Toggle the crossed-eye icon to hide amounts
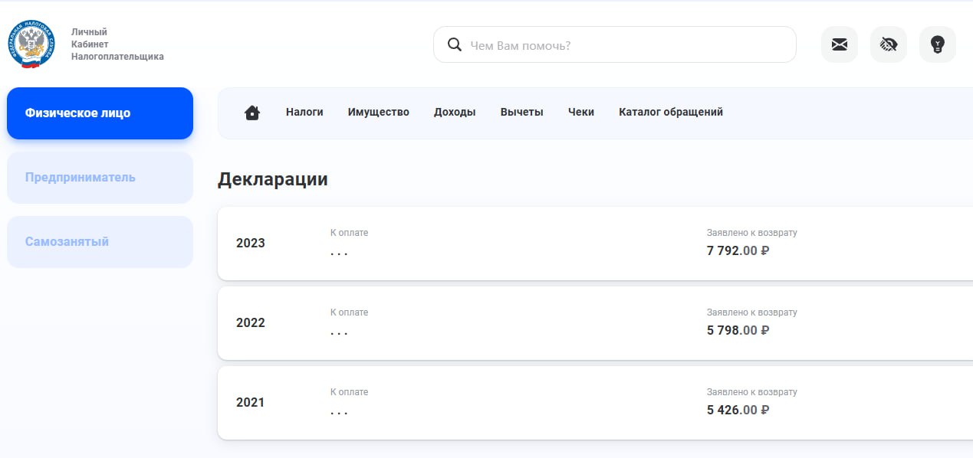 click(888, 44)
